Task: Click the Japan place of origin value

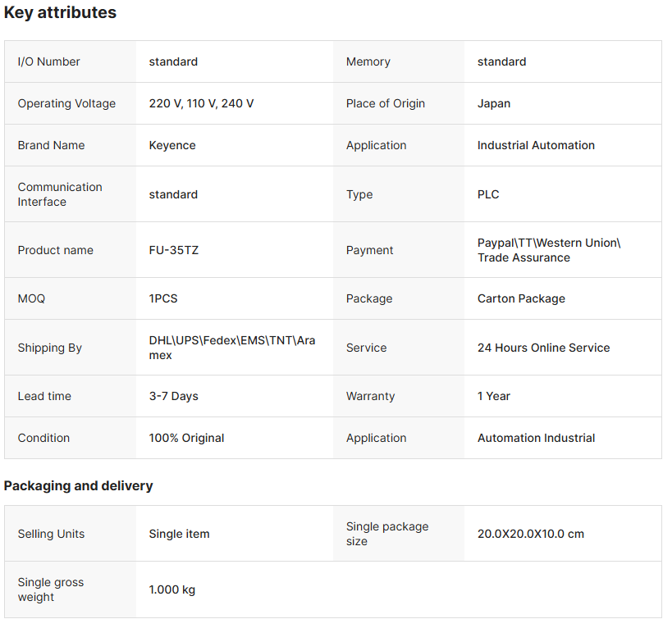Action: pyautogui.click(x=494, y=103)
